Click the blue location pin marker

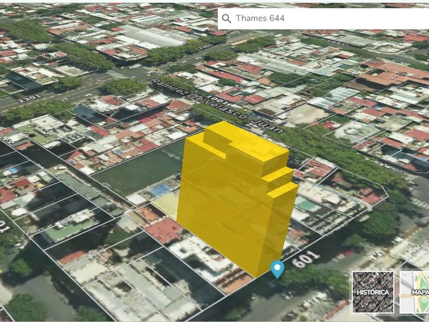(277, 269)
